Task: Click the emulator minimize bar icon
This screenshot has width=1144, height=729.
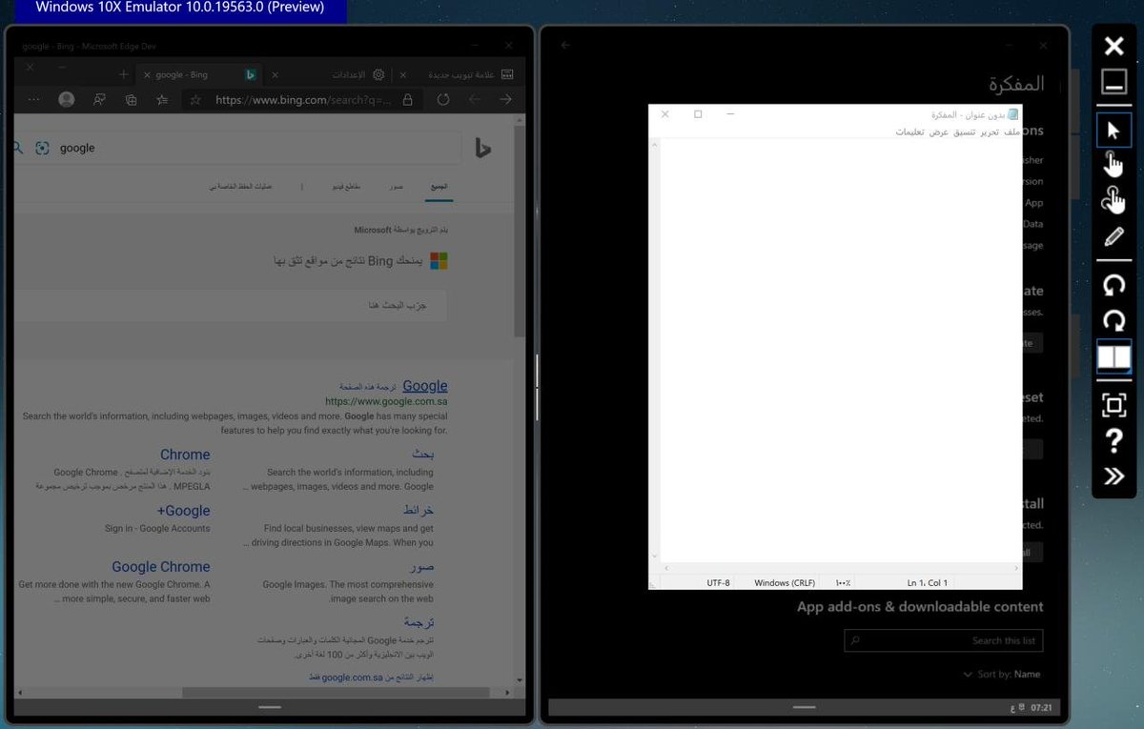Action: [x=1113, y=82]
